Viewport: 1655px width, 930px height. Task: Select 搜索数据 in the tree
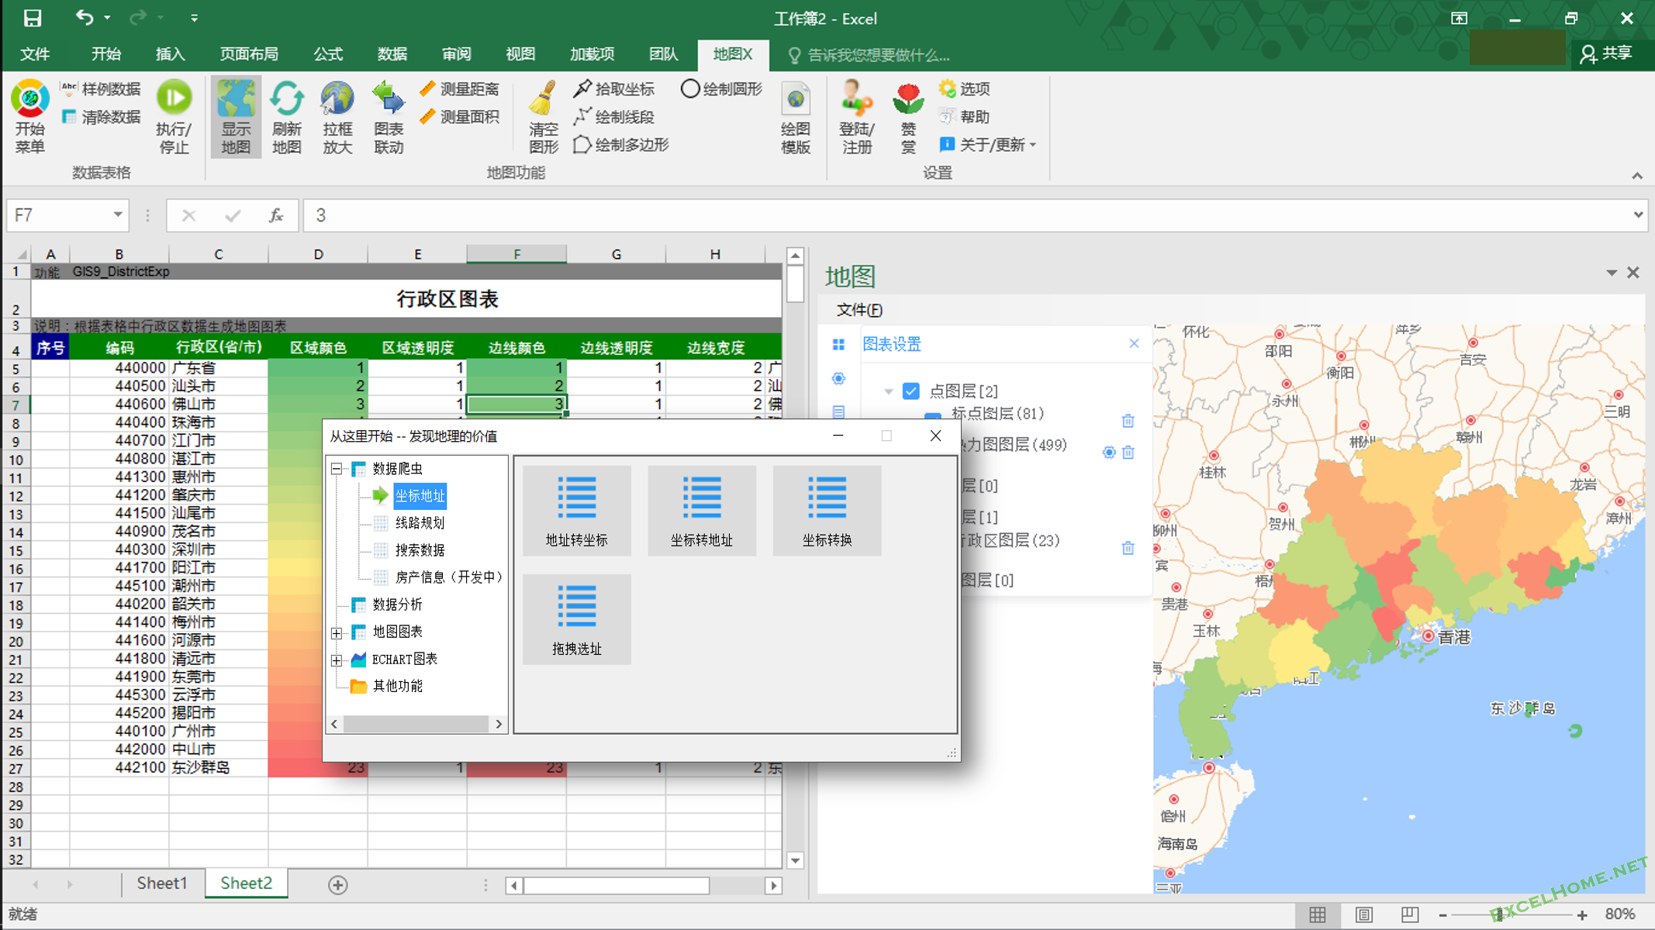click(420, 550)
